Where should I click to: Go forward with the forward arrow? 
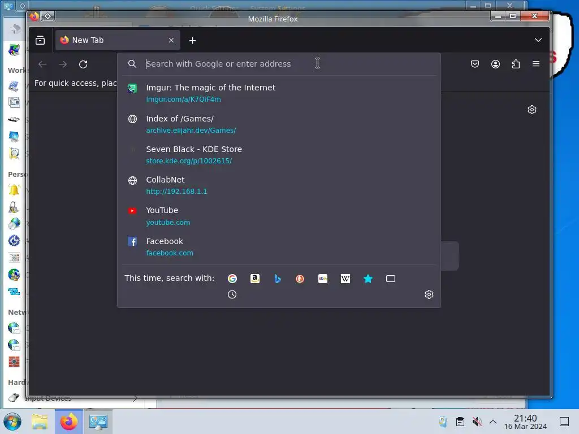(x=63, y=64)
